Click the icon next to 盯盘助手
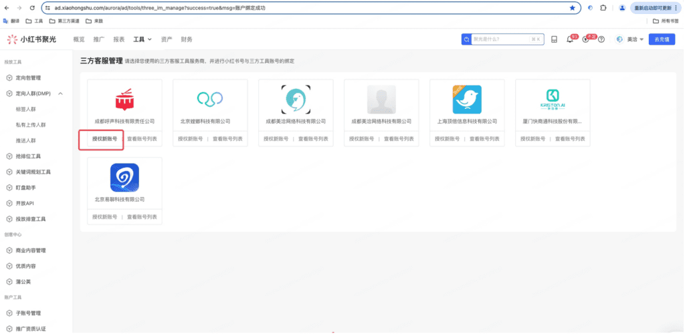 tap(9, 188)
